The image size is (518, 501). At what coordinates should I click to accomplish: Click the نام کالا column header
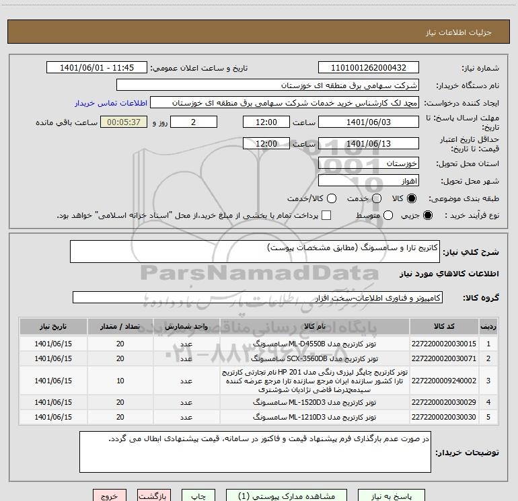[315, 326]
